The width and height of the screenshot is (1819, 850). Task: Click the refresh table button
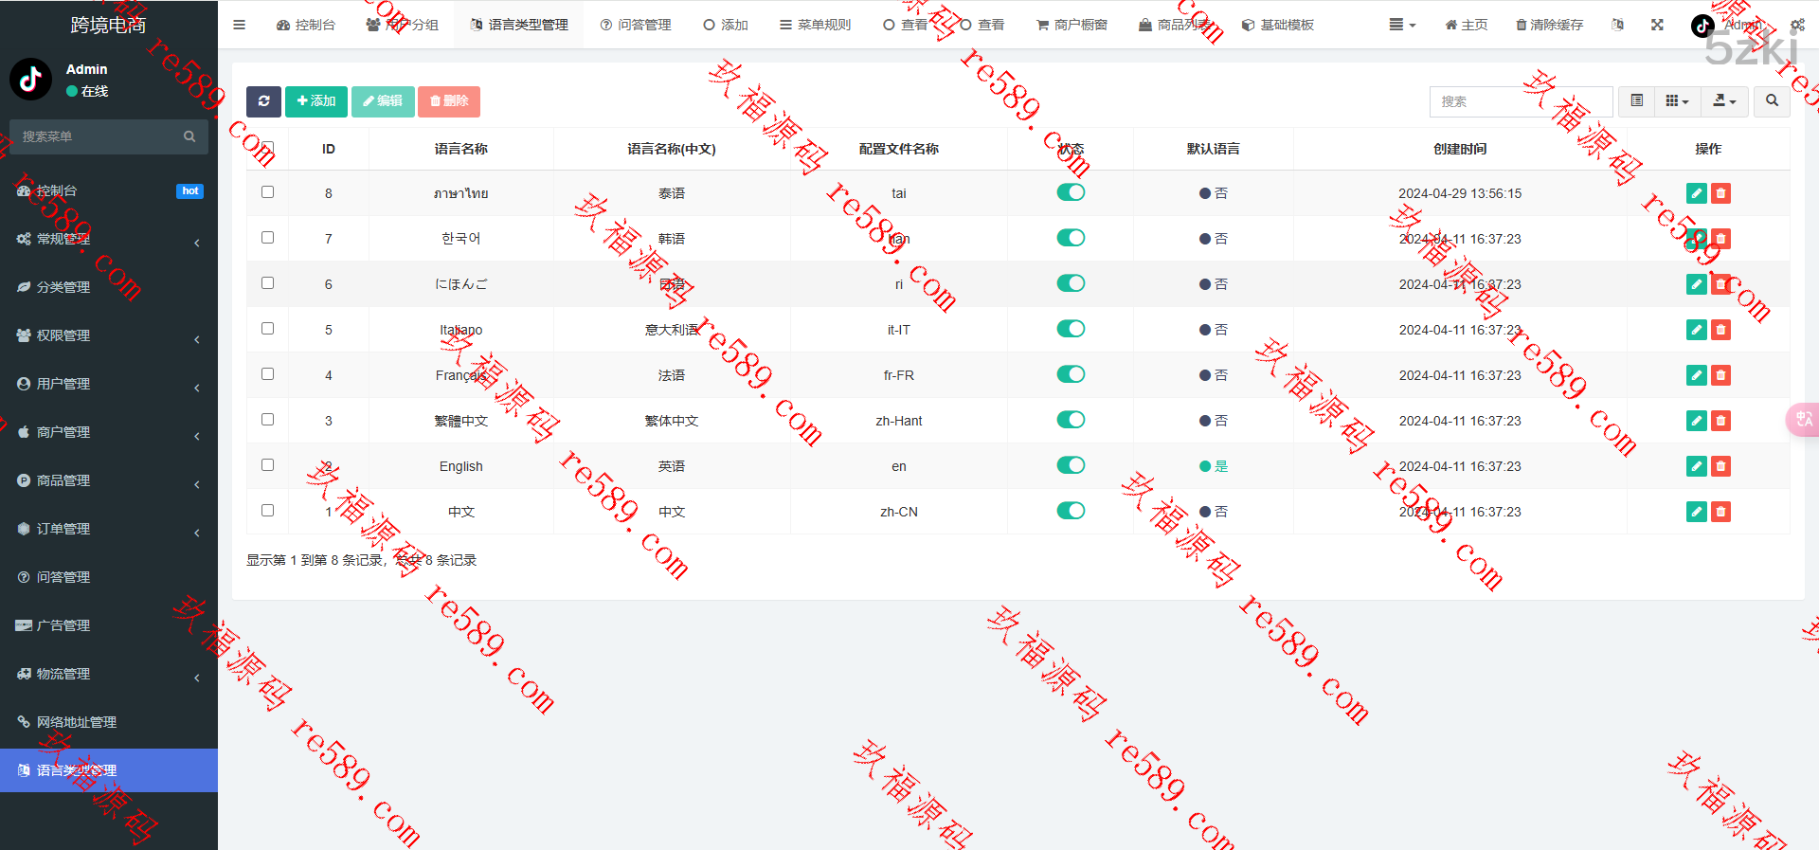[x=263, y=101]
